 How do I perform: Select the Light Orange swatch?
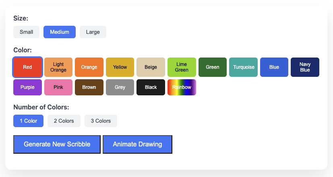click(58, 67)
